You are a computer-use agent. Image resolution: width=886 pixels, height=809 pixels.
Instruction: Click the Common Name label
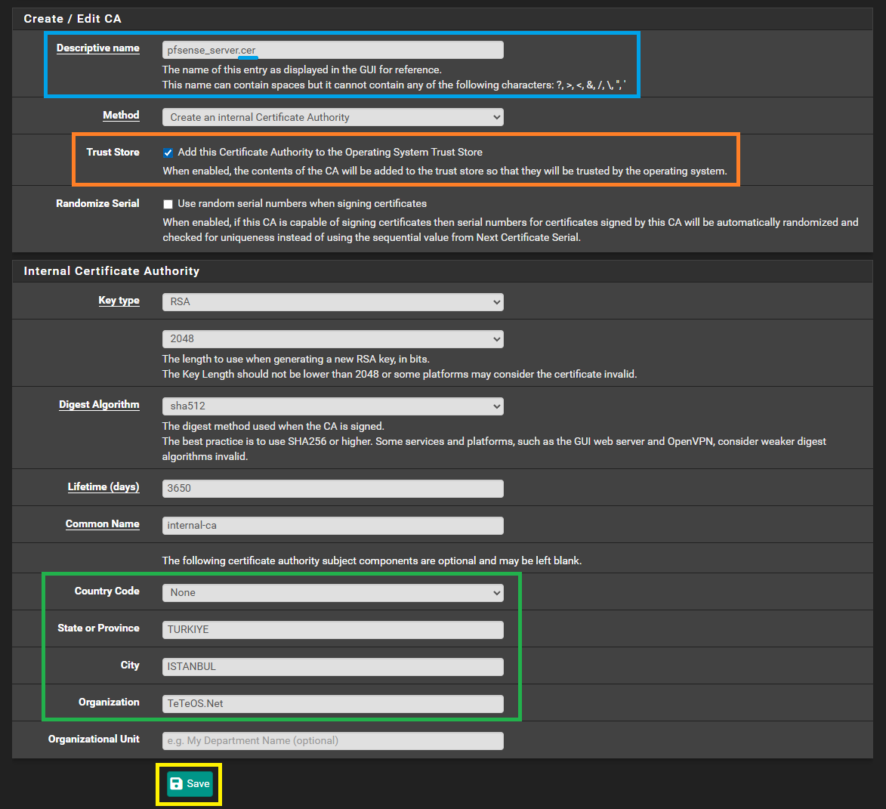click(x=102, y=523)
